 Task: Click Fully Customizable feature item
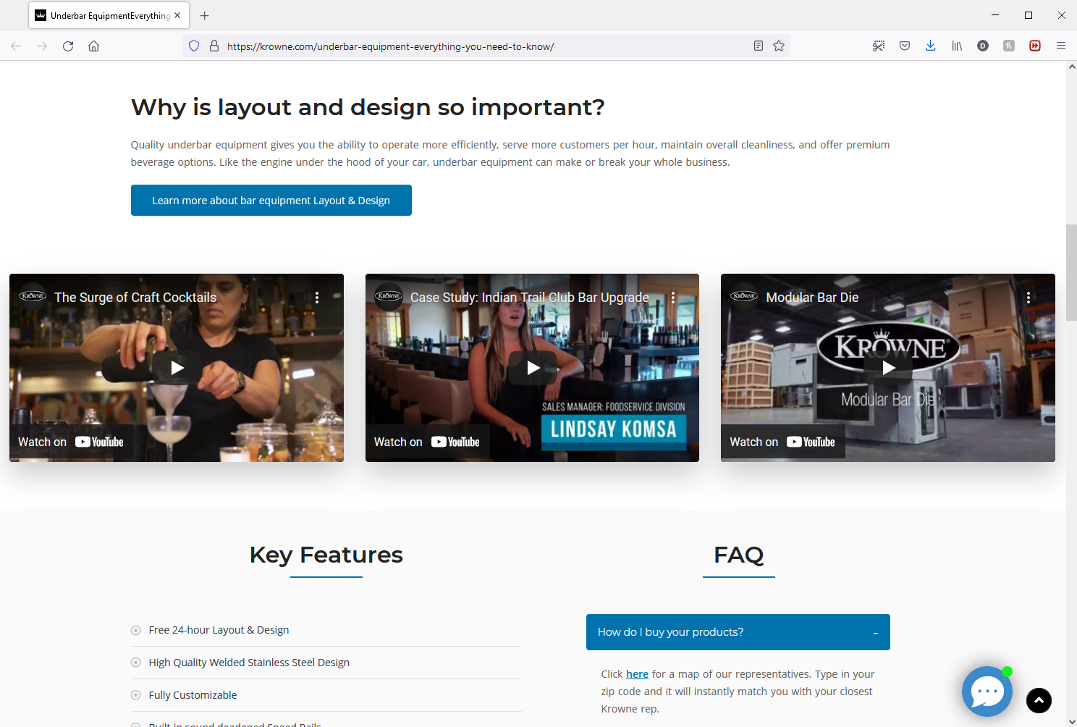tap(193, 695)
